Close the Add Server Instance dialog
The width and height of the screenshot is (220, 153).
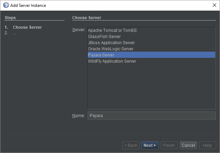[x=214, y=5]
